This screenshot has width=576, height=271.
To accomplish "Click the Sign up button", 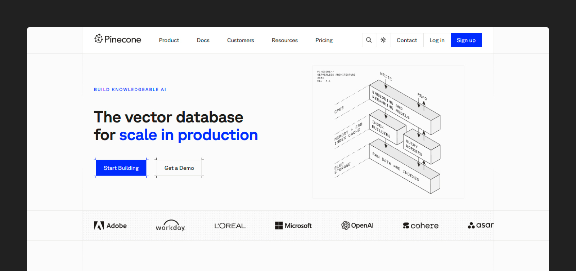I will coord(466,40).
